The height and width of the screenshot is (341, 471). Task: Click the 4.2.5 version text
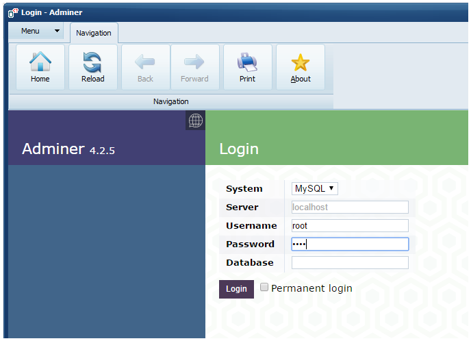[x=102, y=151]
